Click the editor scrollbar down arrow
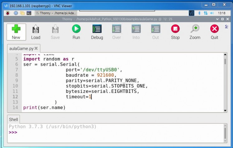 tap(225, 110)
